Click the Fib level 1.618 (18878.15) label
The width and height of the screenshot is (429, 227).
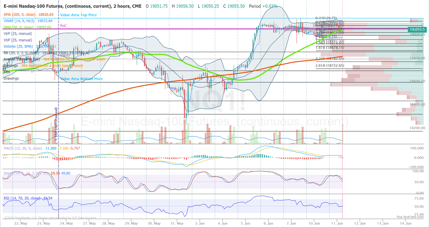pyautogui.click(x=330, y=48)
